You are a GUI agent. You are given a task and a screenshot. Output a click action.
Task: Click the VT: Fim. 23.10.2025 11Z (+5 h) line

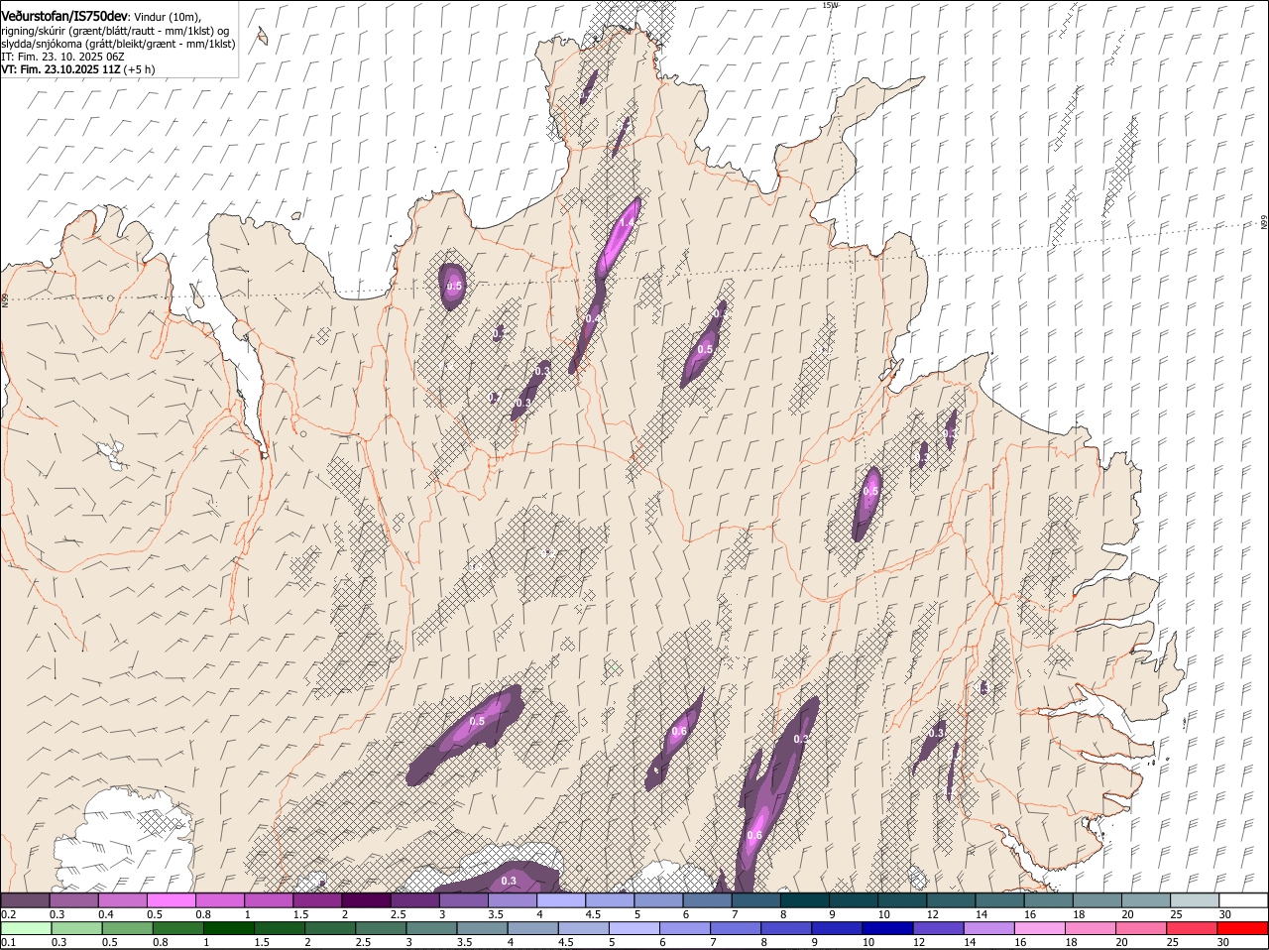coord(77,70)
